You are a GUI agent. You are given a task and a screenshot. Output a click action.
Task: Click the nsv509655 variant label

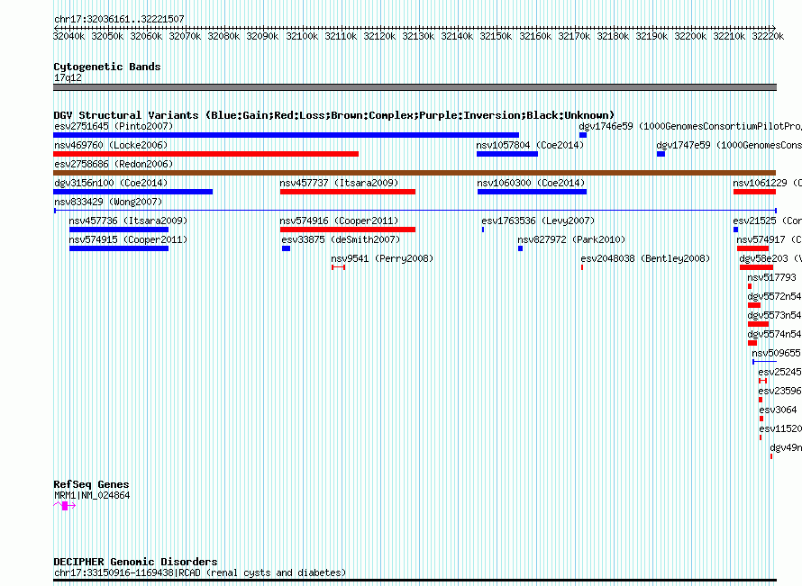point(776,353)
